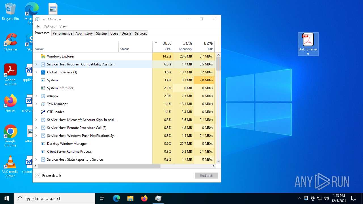Select the VLC media player desktop icon
Image resolution: width=363 pixels, height=204 pixels.
pyautogui.click(x=10, y=167)
